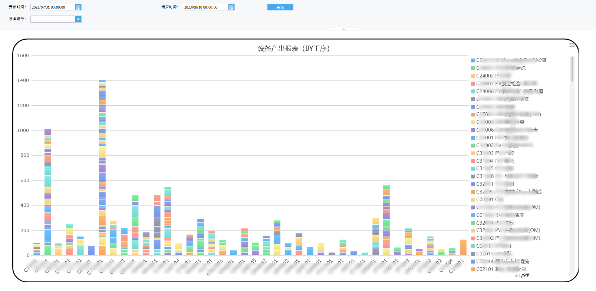Image resolution: width=596 pixels, height=291 pixels.
Task: Click the 结束时间 label
Action: [170, 7]
